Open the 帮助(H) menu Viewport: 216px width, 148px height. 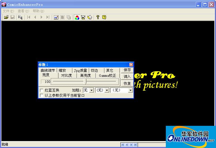(38, 11)
